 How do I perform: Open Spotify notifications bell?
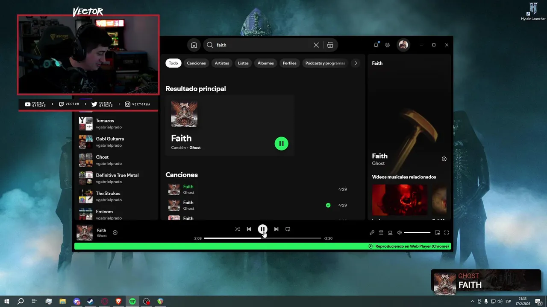tap(376, 45)
